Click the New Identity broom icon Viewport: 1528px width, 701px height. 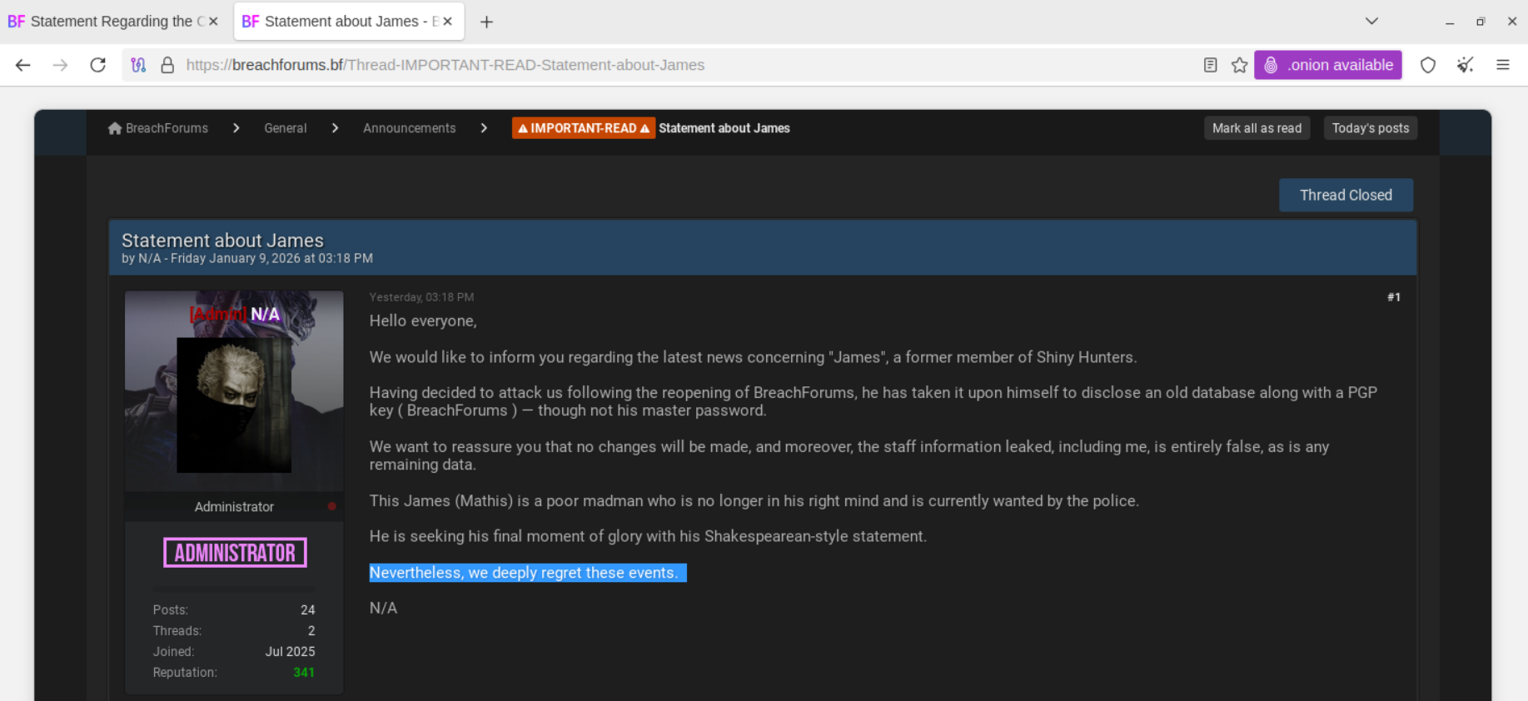click(1465, 65)
